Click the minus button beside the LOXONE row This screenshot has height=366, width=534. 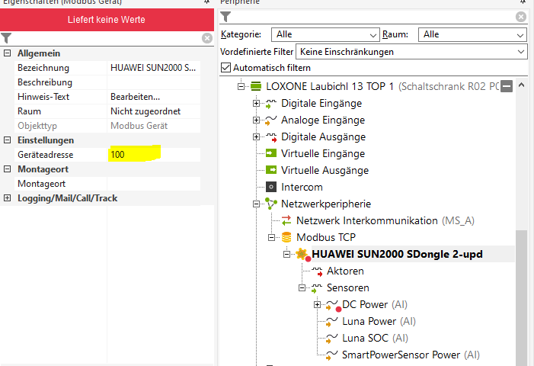click(x=507, y=86)
